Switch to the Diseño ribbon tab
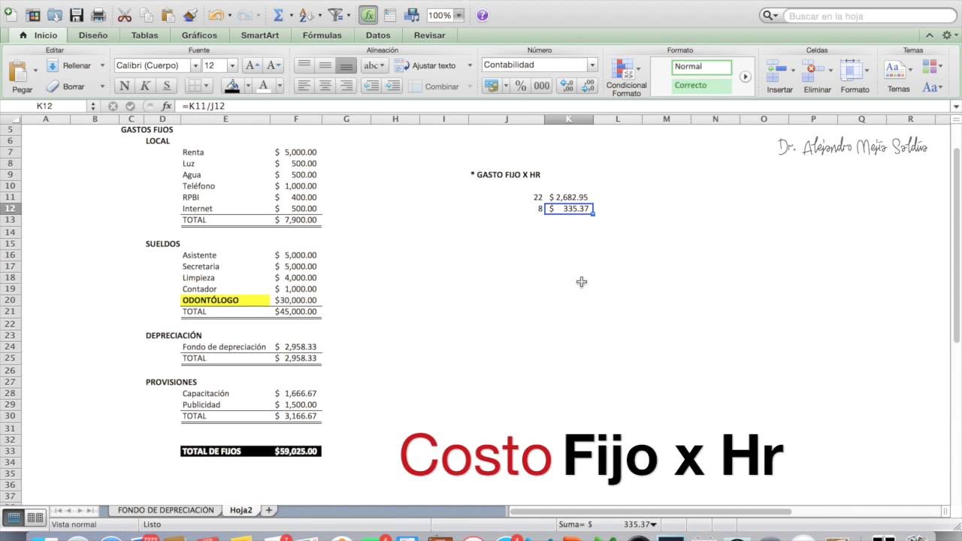962x541 pixels. coord(93,35)
